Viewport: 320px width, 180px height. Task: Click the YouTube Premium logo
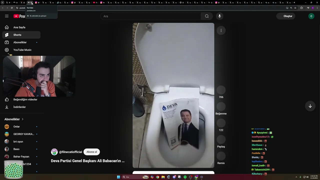point(19,16)
